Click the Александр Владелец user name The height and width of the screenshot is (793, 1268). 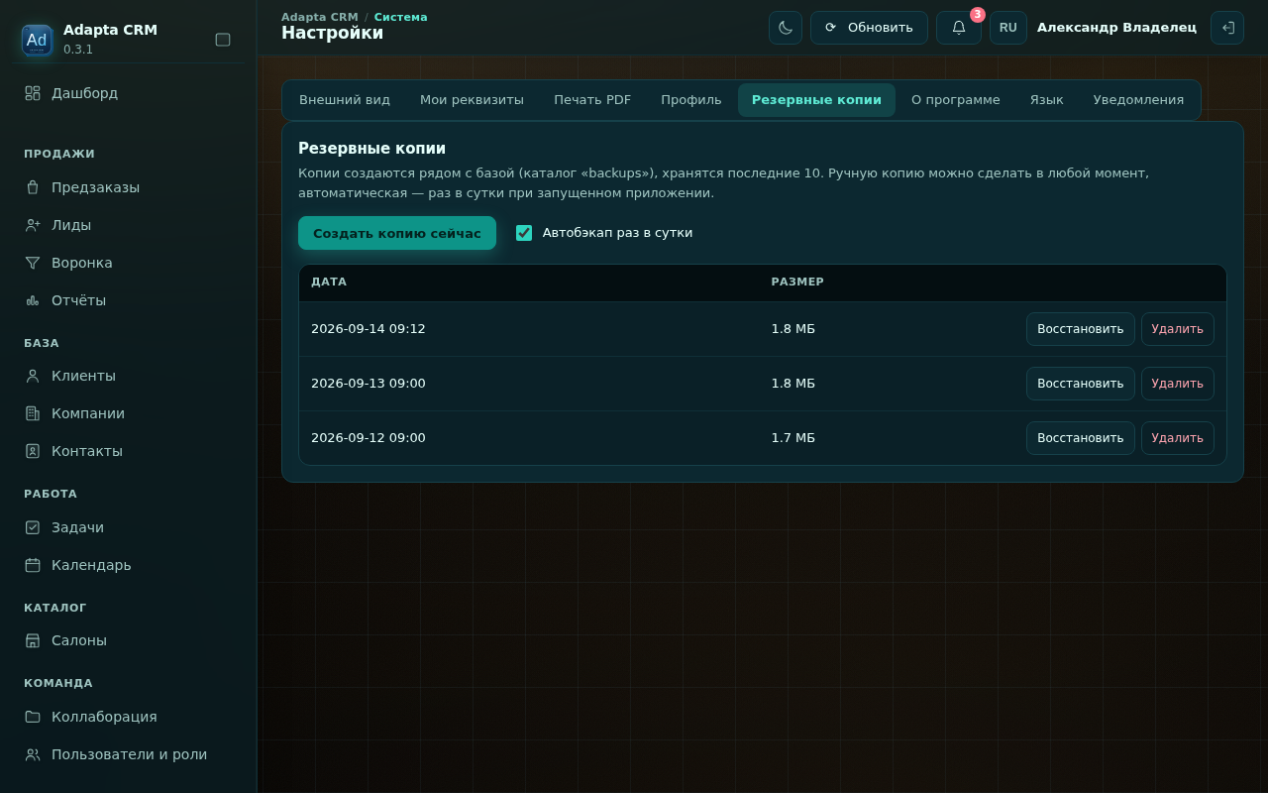pos(1116,28)
